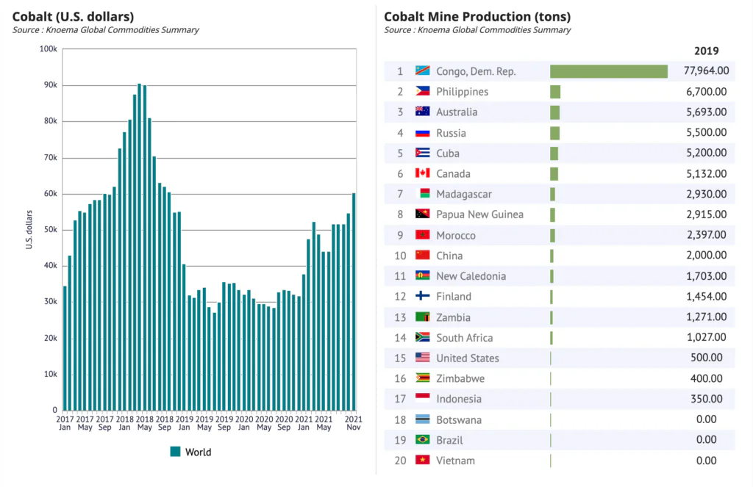Click the United States flag icon

pyautogui.click(x=423, y=358)
